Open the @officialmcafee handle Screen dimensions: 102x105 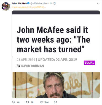pyautogui.click(x=39, y=4)
